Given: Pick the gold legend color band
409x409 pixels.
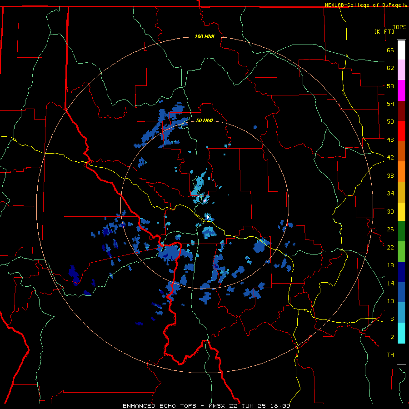Looking at the screenshot, I should coord(401,193).
